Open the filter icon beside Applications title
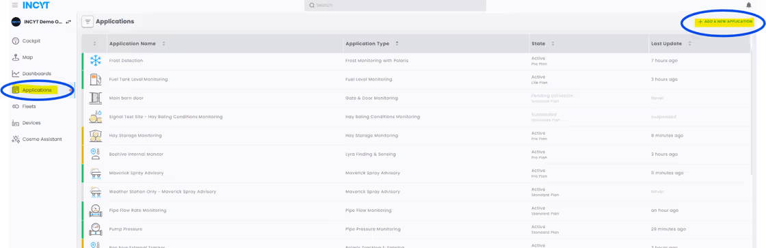 (88, 22)
